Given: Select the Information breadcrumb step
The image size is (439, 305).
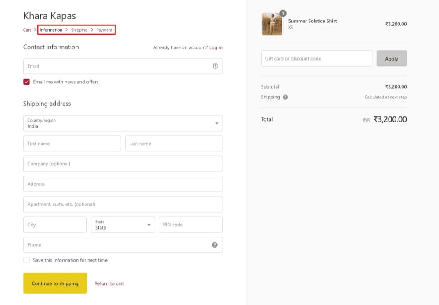Looking at the screenshot, I should tap(51, 30).
